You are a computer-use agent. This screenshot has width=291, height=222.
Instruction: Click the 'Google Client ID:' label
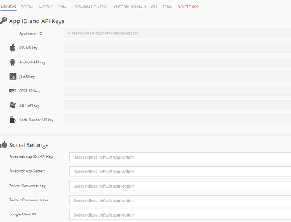[23, 214]
